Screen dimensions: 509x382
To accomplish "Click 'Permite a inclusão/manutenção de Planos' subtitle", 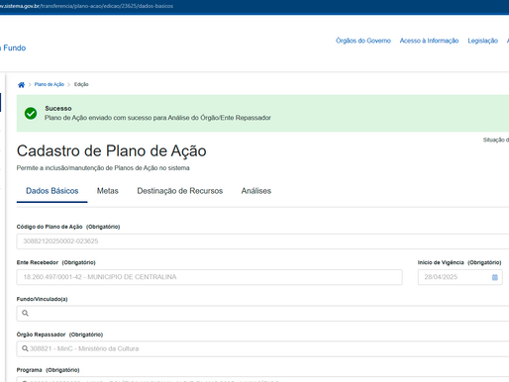I will (x=103, y=168).
